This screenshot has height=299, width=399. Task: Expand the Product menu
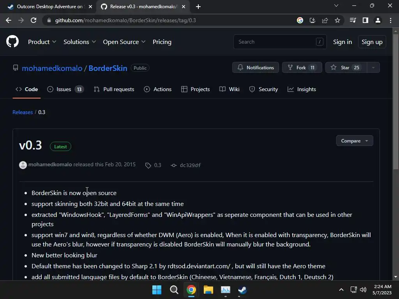(42, 42)
